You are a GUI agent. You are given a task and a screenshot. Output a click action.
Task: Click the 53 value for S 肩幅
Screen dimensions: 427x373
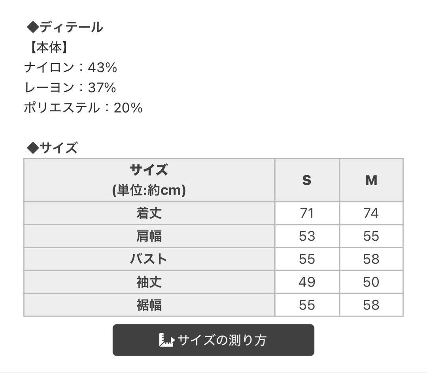(x=307, y=236)
